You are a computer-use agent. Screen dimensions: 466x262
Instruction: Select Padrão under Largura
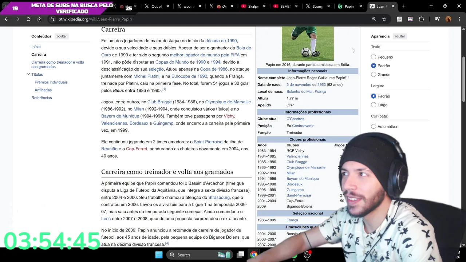coord(374,96)
